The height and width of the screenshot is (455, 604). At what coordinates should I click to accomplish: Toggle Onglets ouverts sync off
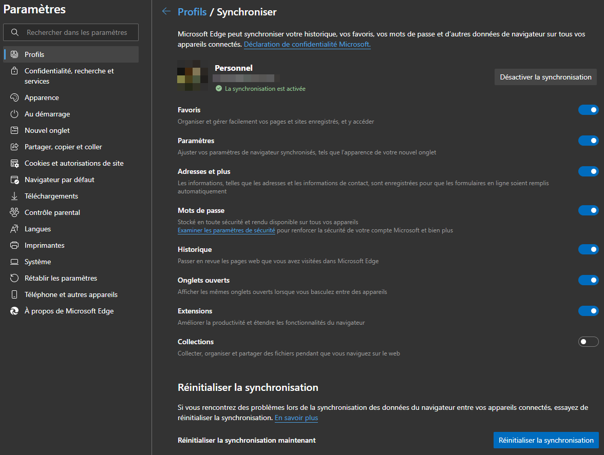[x=588, y=280]
